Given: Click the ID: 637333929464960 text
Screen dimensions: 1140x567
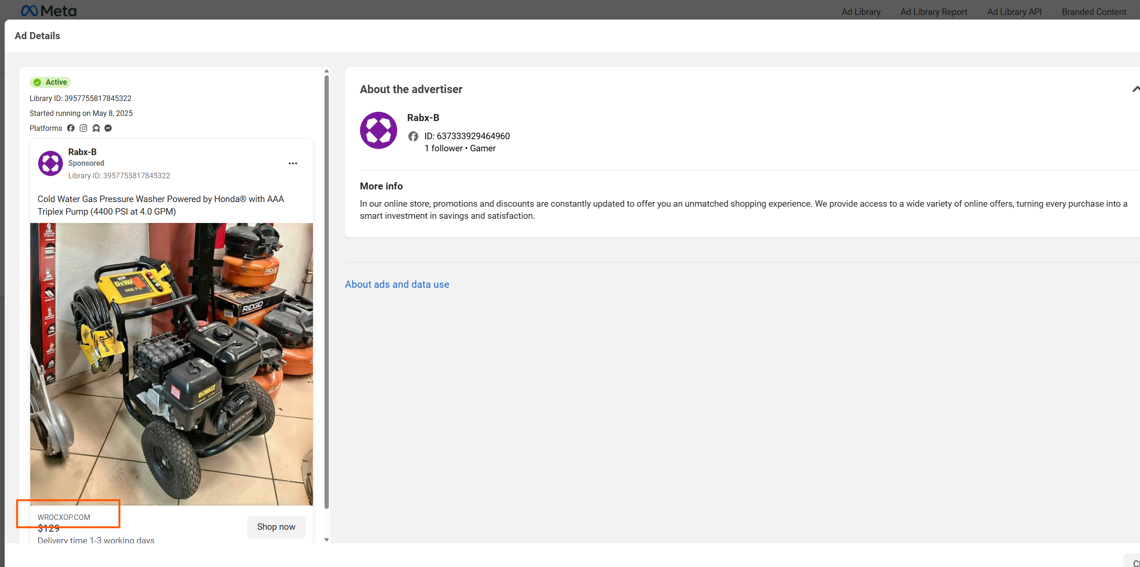Looking at the screenshot, I should coord(467,136).
